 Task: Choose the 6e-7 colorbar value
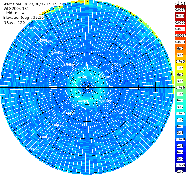tap(180, 100)
